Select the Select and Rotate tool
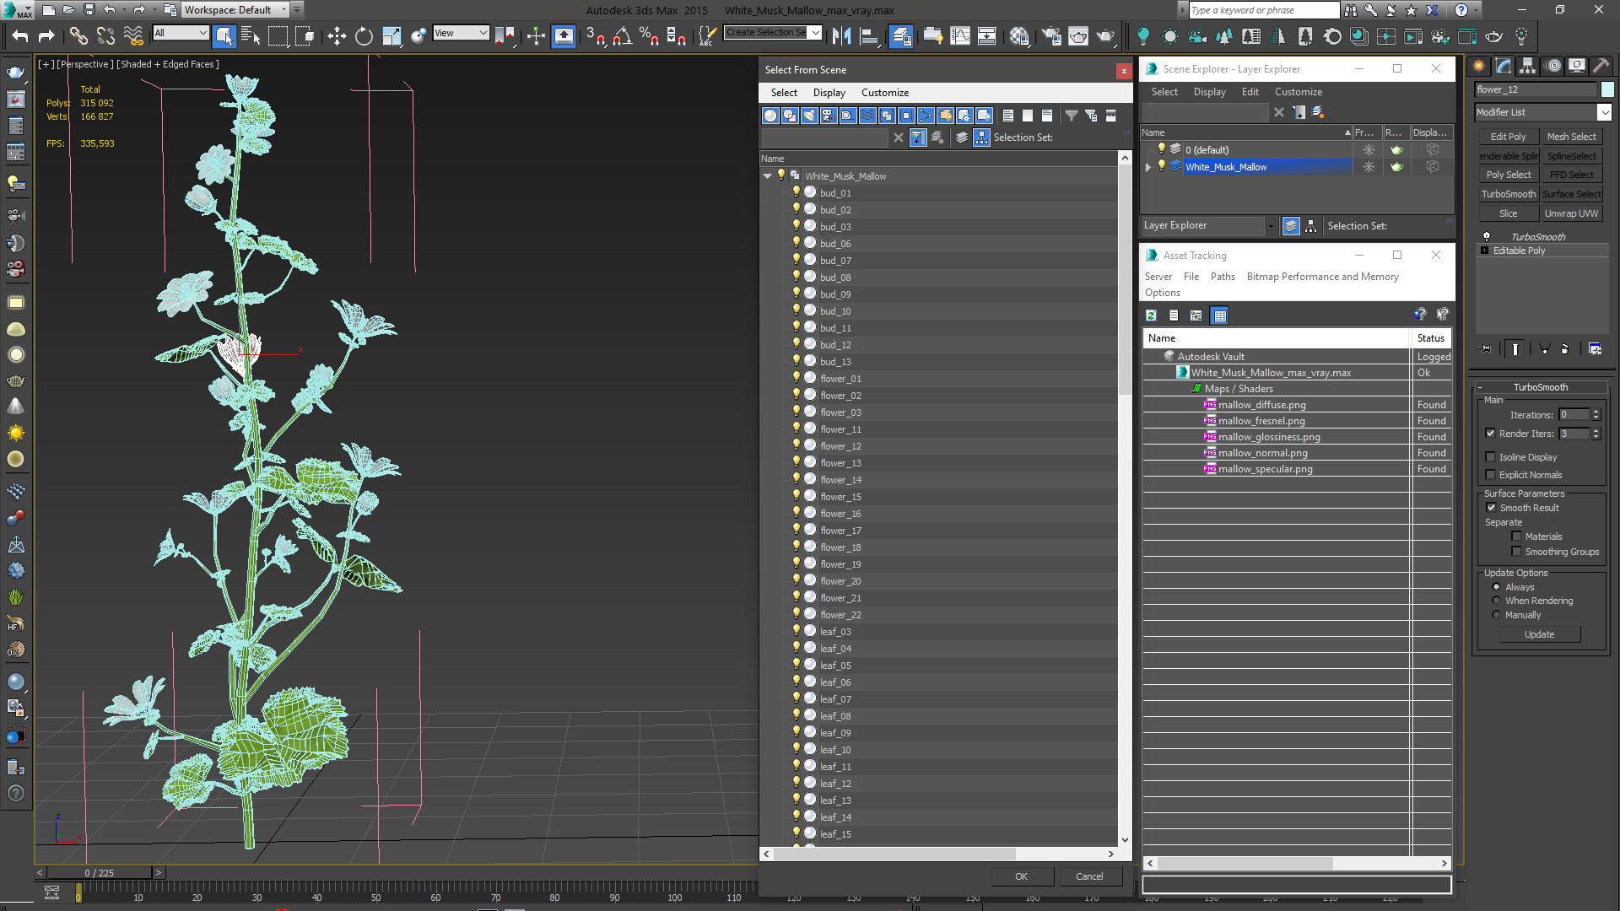 364,35
